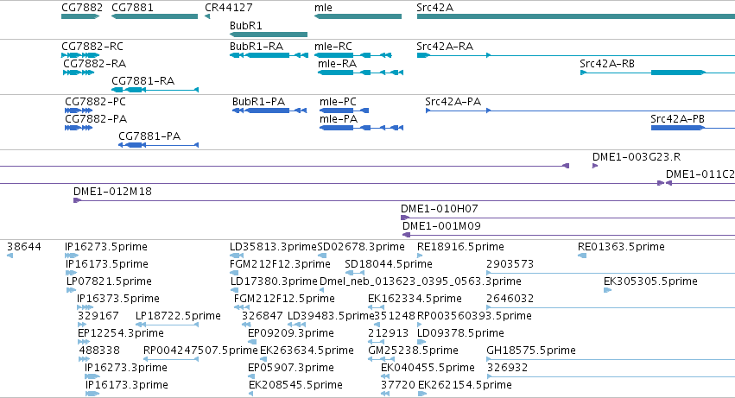Select the EK162334.5prime EST

point(377,307)
